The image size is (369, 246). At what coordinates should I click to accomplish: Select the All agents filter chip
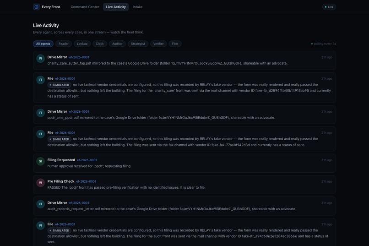[43, 44]
